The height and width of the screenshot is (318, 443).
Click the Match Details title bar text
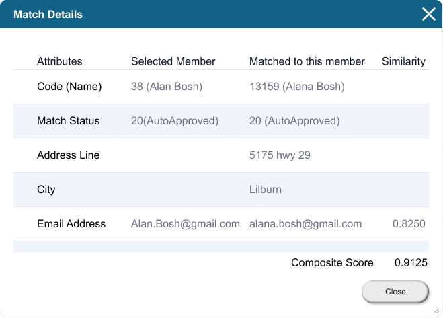(48, 14)
